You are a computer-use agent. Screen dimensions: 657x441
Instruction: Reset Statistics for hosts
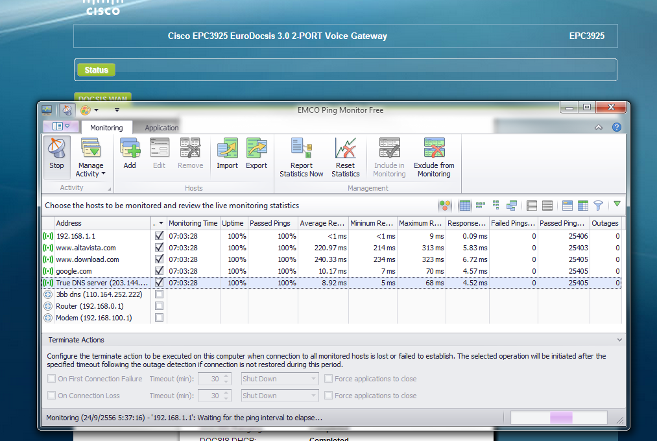point(345,158)
